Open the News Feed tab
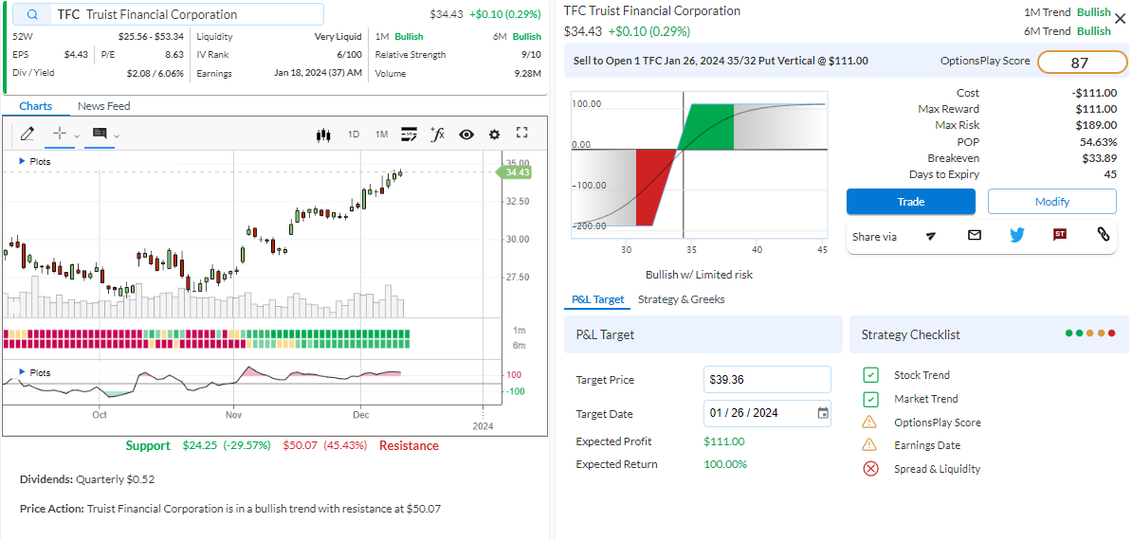 point(104,106)
